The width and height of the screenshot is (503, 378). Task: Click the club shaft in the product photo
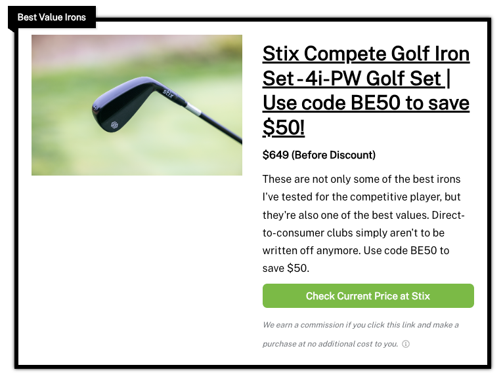coord(223,130)
